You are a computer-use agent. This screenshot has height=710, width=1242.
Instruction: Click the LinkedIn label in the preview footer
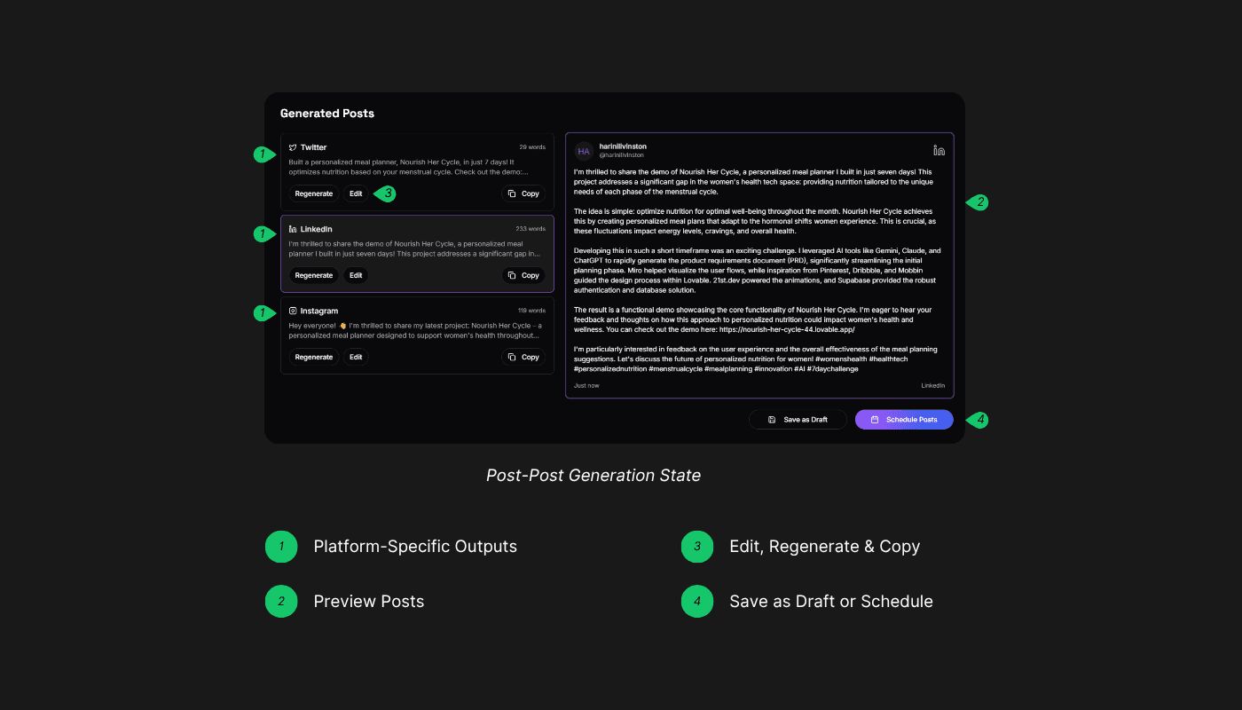[932, 386]
